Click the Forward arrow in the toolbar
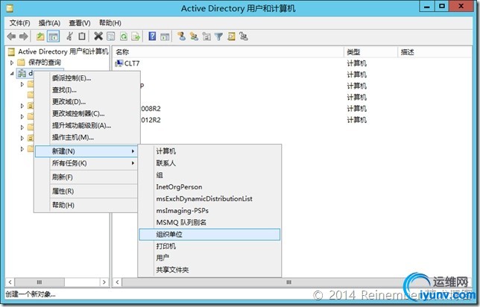The image size is (480, 307). point(24,37)
